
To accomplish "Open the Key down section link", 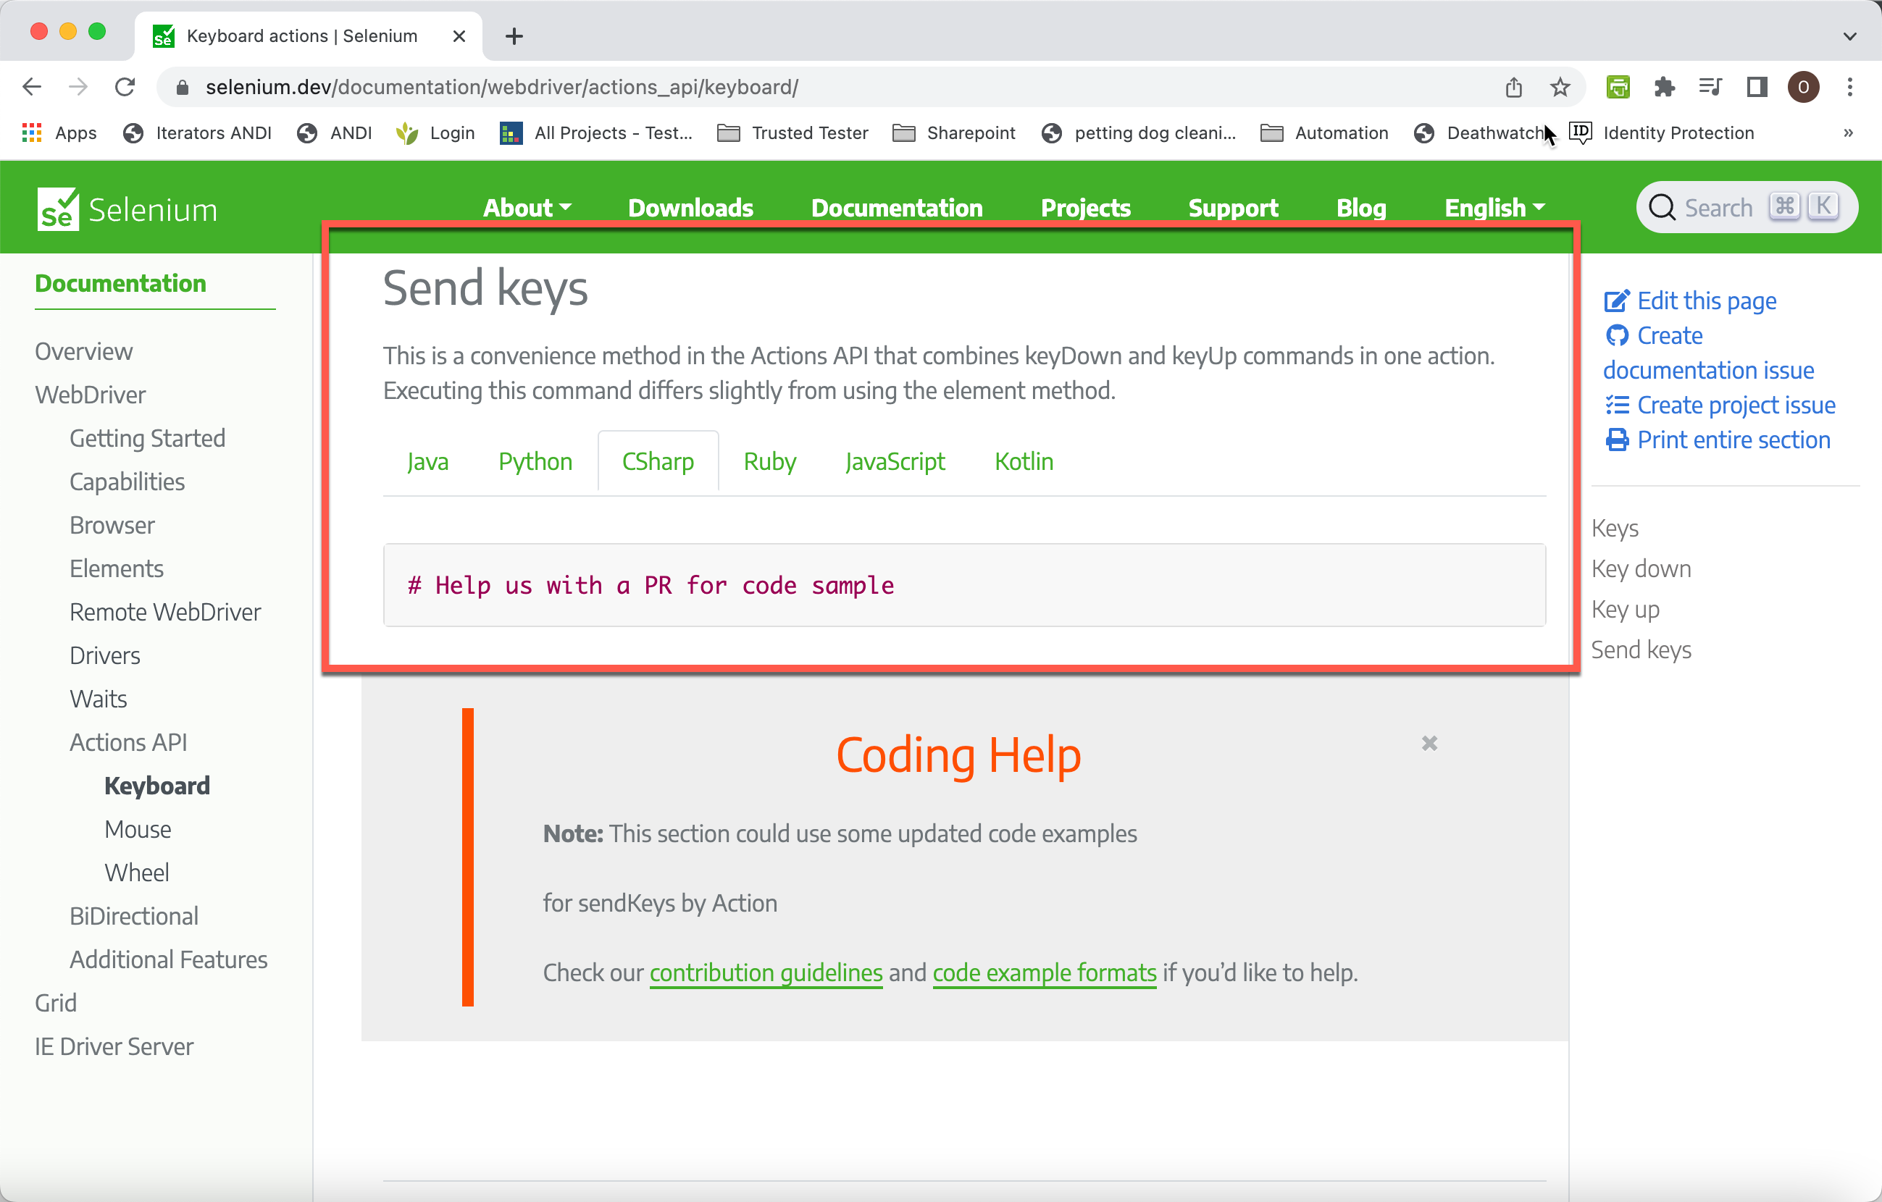I will [1641, 568].
